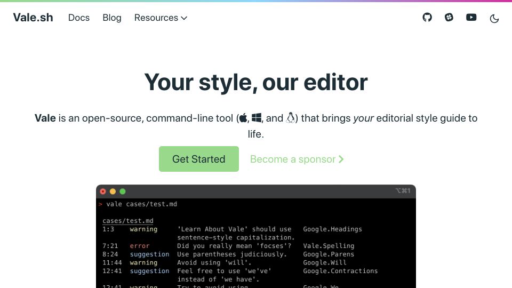
Task: Click the red 'error' severity label
Action: (139, 246)
